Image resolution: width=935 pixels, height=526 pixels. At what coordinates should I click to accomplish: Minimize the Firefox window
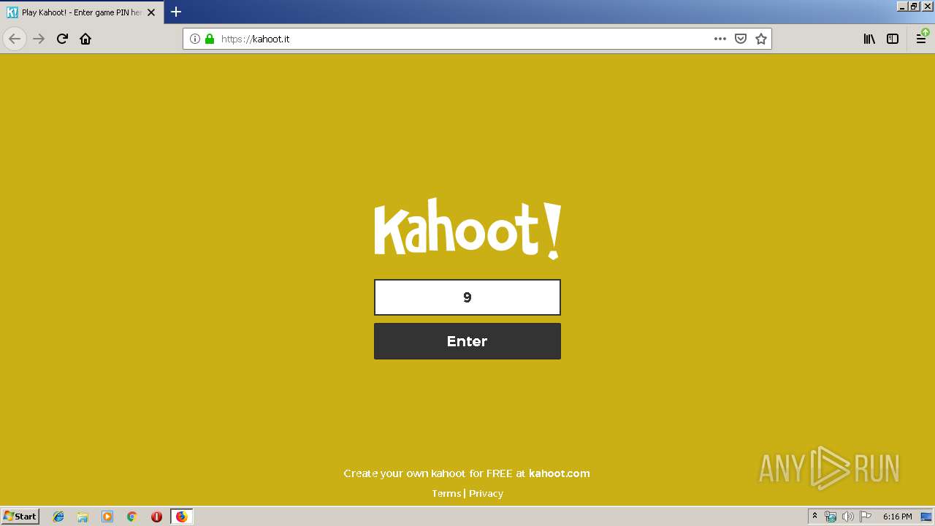pos(902,6)
